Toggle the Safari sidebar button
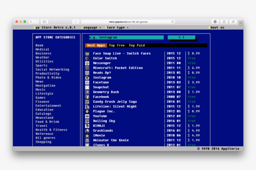Viewport: 256px width, 170px height. tap(44, 22)
